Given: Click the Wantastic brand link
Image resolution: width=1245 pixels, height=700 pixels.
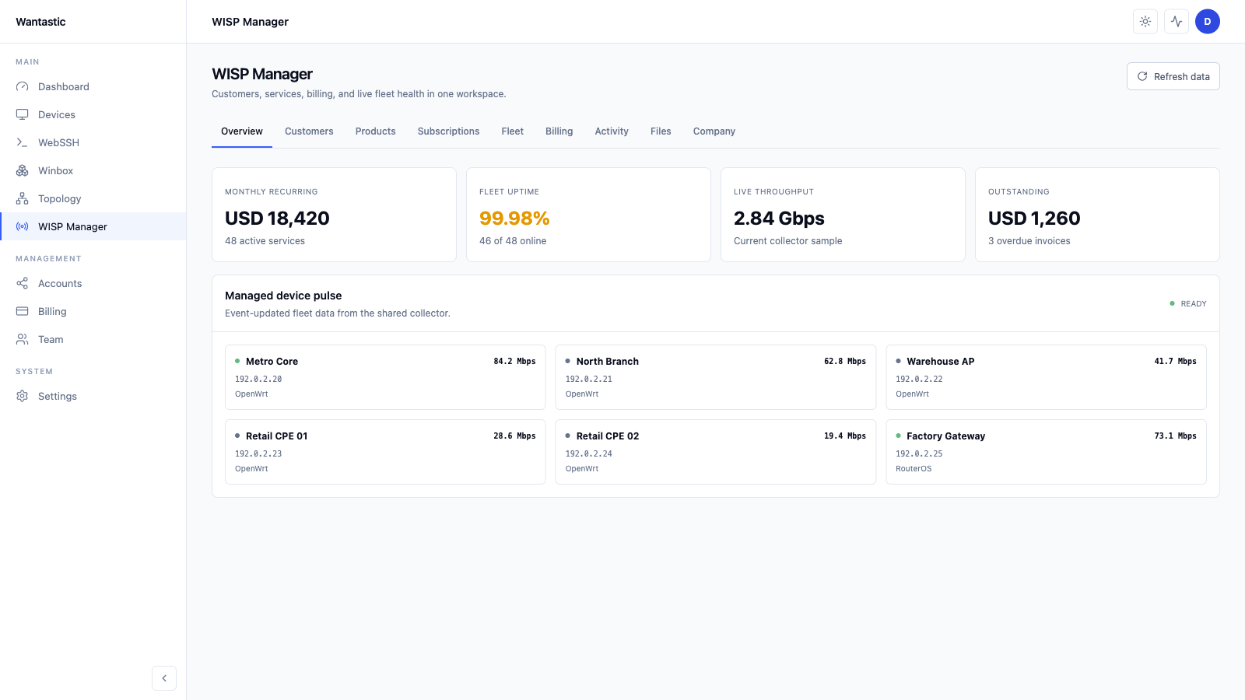Looking at the screenshot, I should (40, 22).
